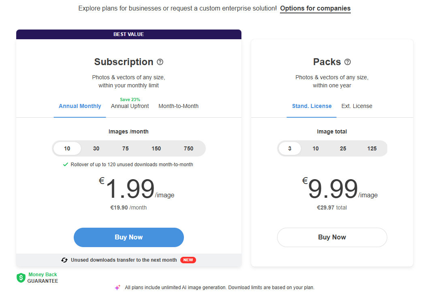Click the Subscription help question-mark icon
The image size is (429, 292).
coord(160,62)
